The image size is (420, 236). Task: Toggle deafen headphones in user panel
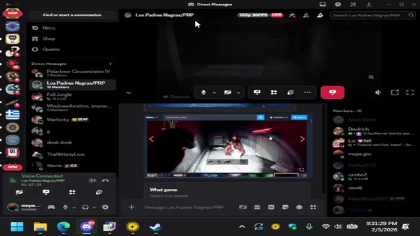point(85,207)
